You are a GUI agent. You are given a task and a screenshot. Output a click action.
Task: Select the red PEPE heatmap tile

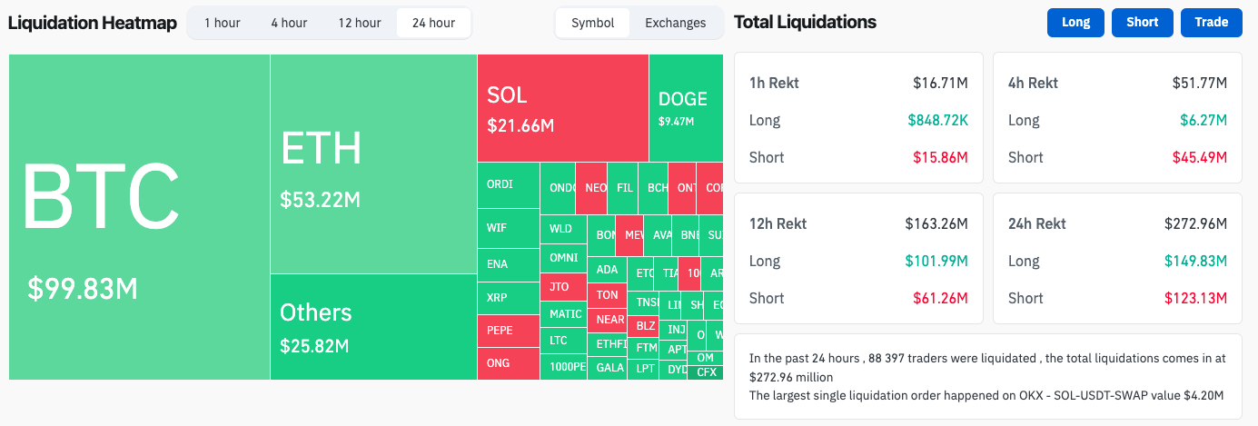pyautogui.click(x=508, y=330)
